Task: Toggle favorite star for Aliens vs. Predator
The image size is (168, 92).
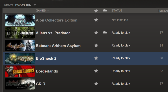Action: [x=96, y=32]
